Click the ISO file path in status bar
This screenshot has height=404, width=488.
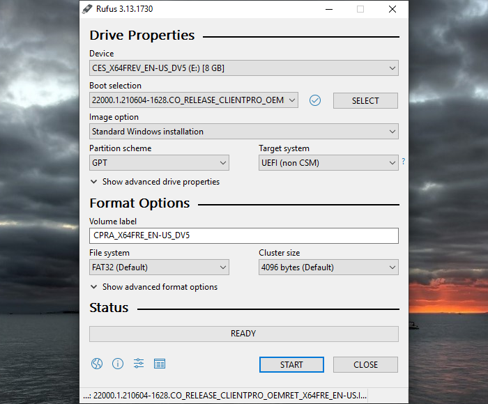pyautogui.click(x=224, y=396)
